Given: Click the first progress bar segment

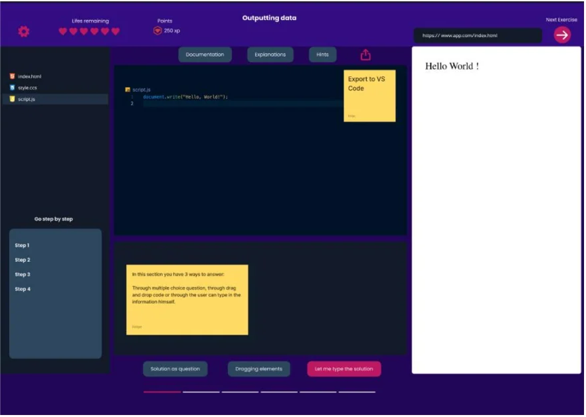Looking at the screenshot, I should pos(162,392).
